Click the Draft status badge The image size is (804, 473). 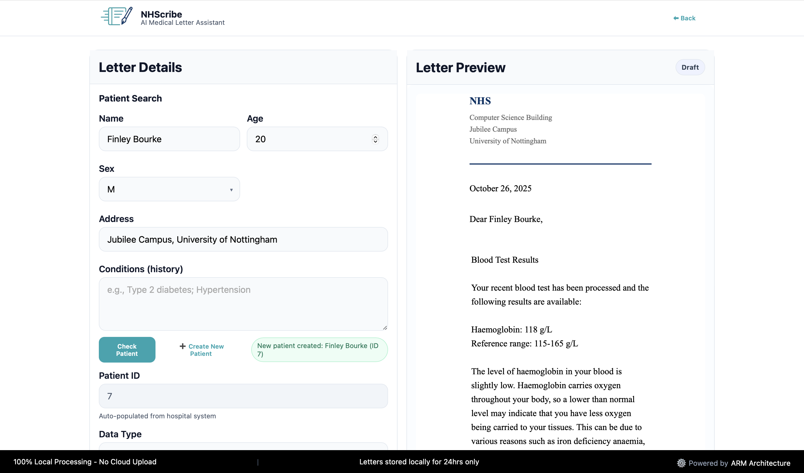(x=690, y=67)
